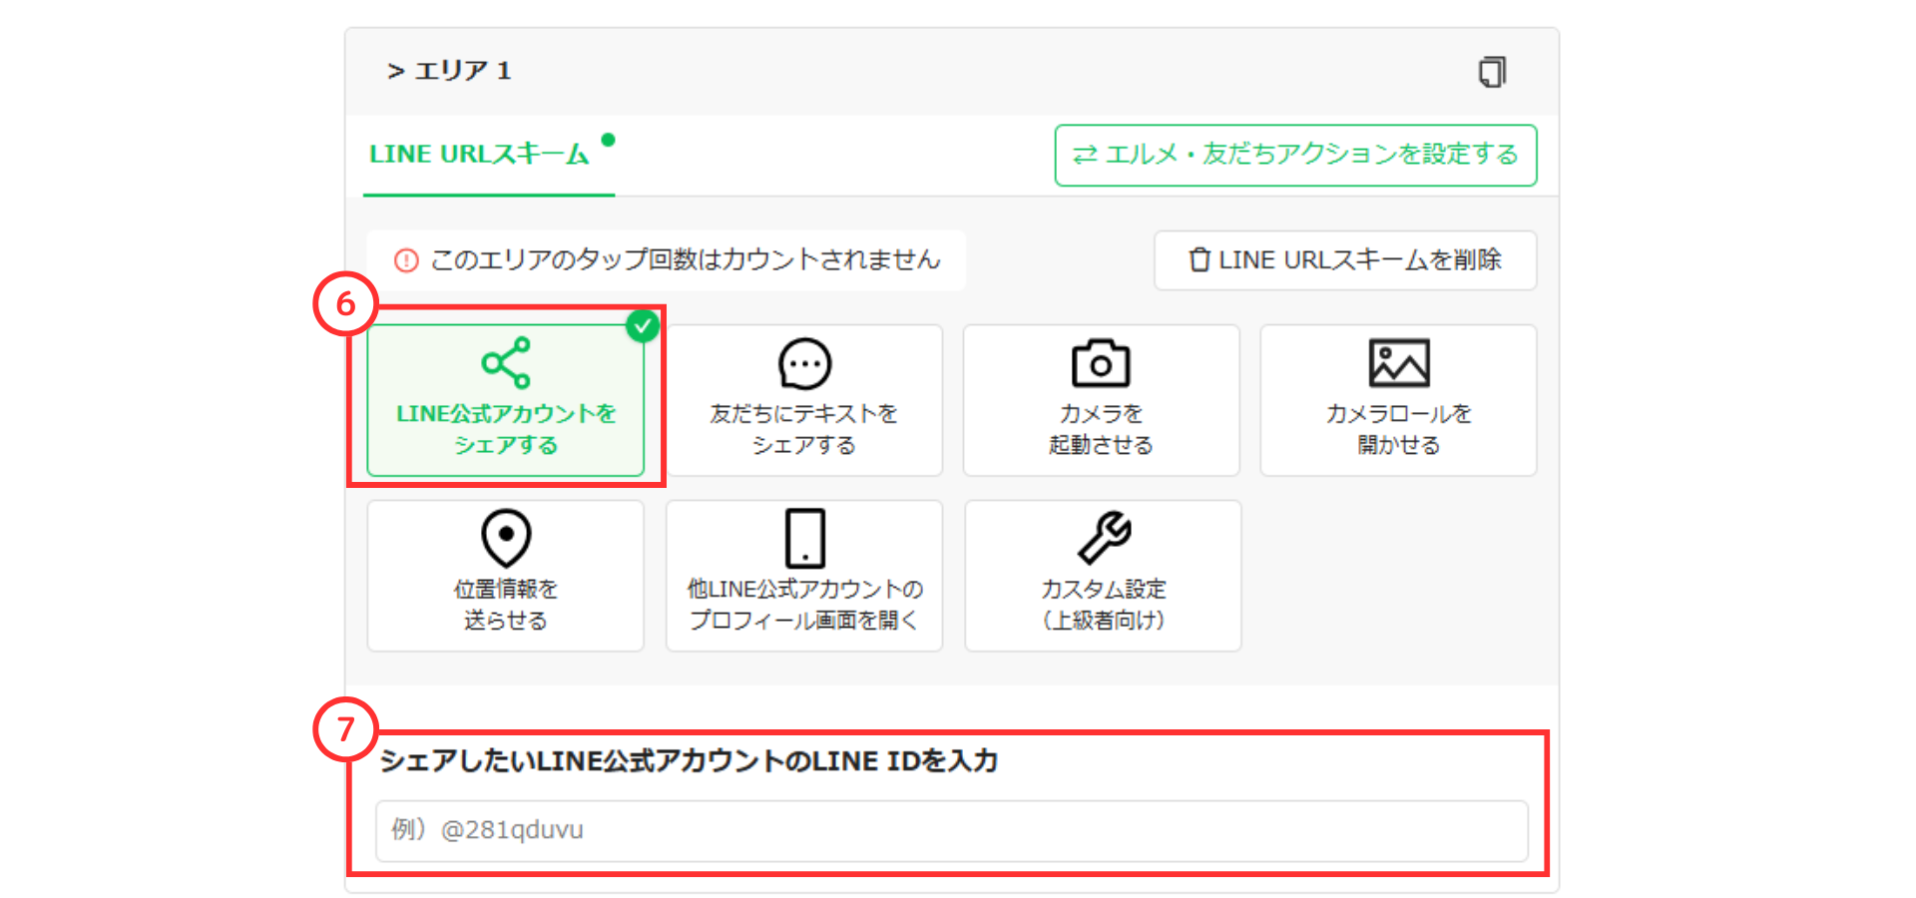Screen dimensions: 1916x898
Task: Click the trash icon to delete URL scheme
Action: point(1200,260)
